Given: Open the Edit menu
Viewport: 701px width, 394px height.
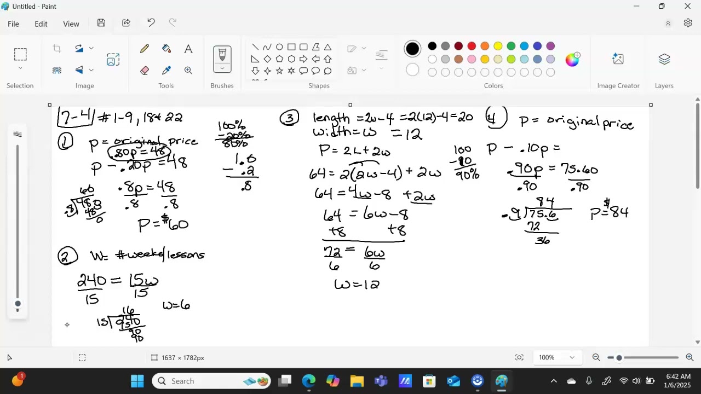Looking at the screenshot, I should coord(41,24).
